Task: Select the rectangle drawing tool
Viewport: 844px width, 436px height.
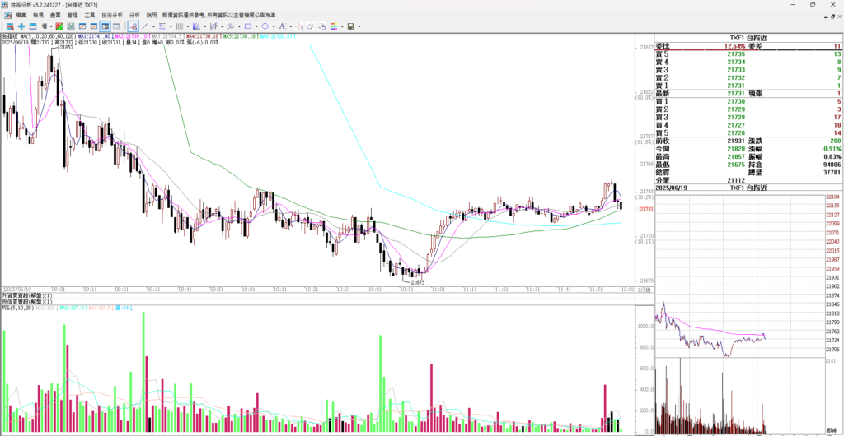Action: (247, 26)
